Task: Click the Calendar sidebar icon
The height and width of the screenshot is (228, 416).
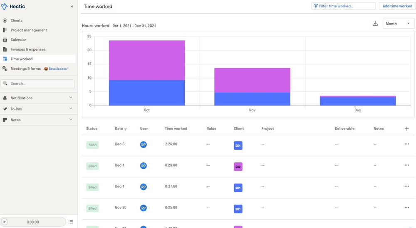Action: [x=5, y=40]
